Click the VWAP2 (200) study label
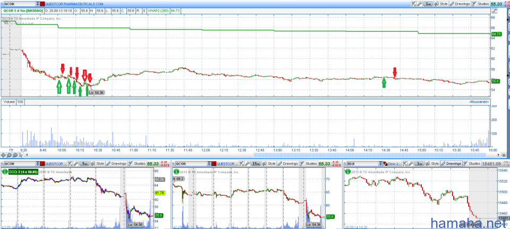 tap(158, 11)
